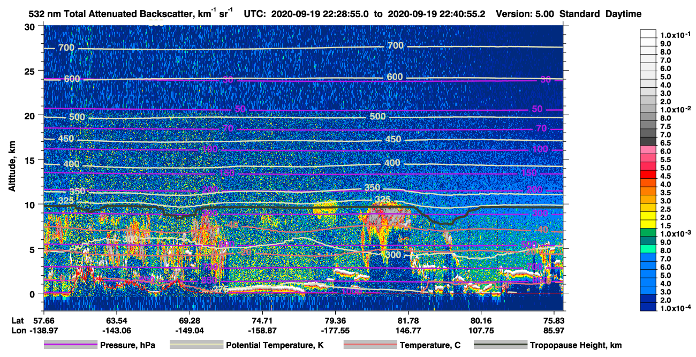This screenshot has width=696, height=357.
Task: Click the Daytime label in the header
Action: (x=624, y=14)
